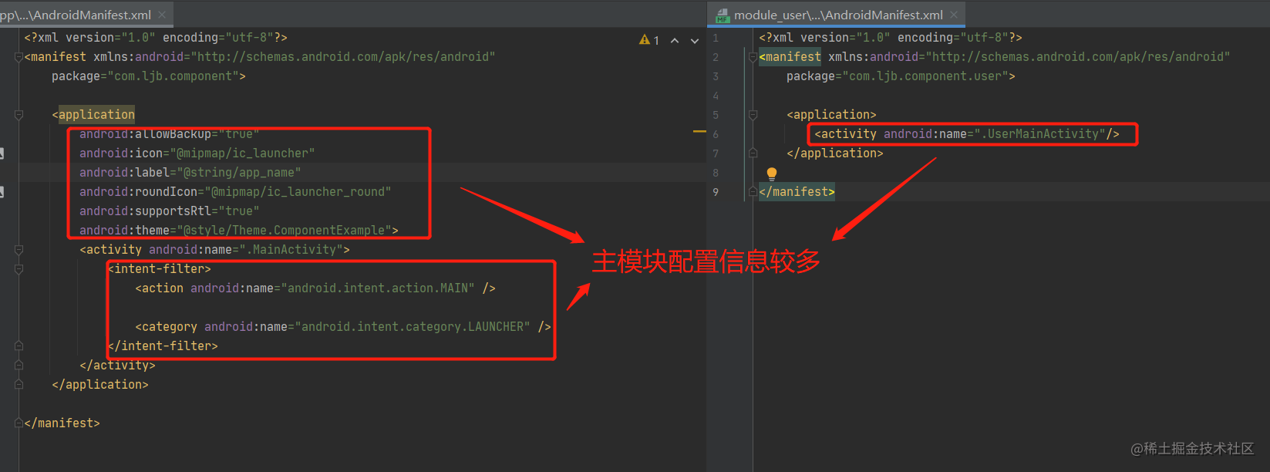Click the yellow lightbulb quick-fix icon

tap(771, 174)
